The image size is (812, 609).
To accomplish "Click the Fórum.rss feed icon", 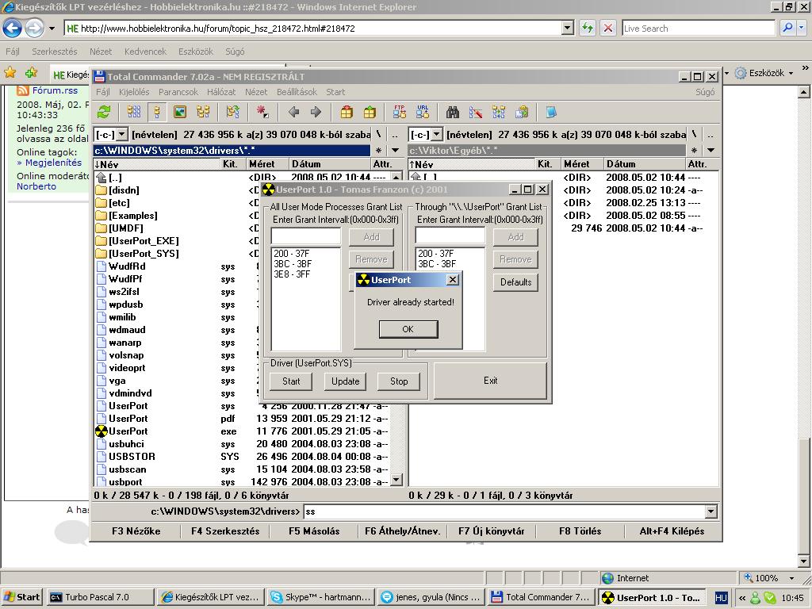I will click(x=23, y=90).
